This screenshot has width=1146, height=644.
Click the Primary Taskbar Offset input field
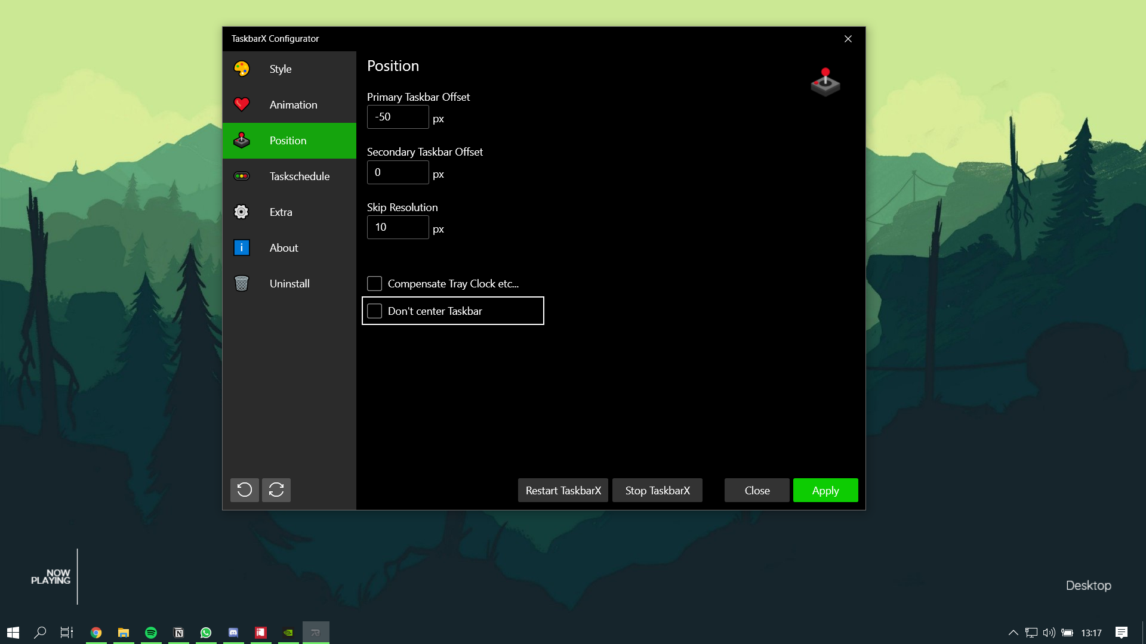tap(398, 117)
